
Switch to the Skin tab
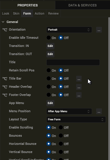click(16, 13)
